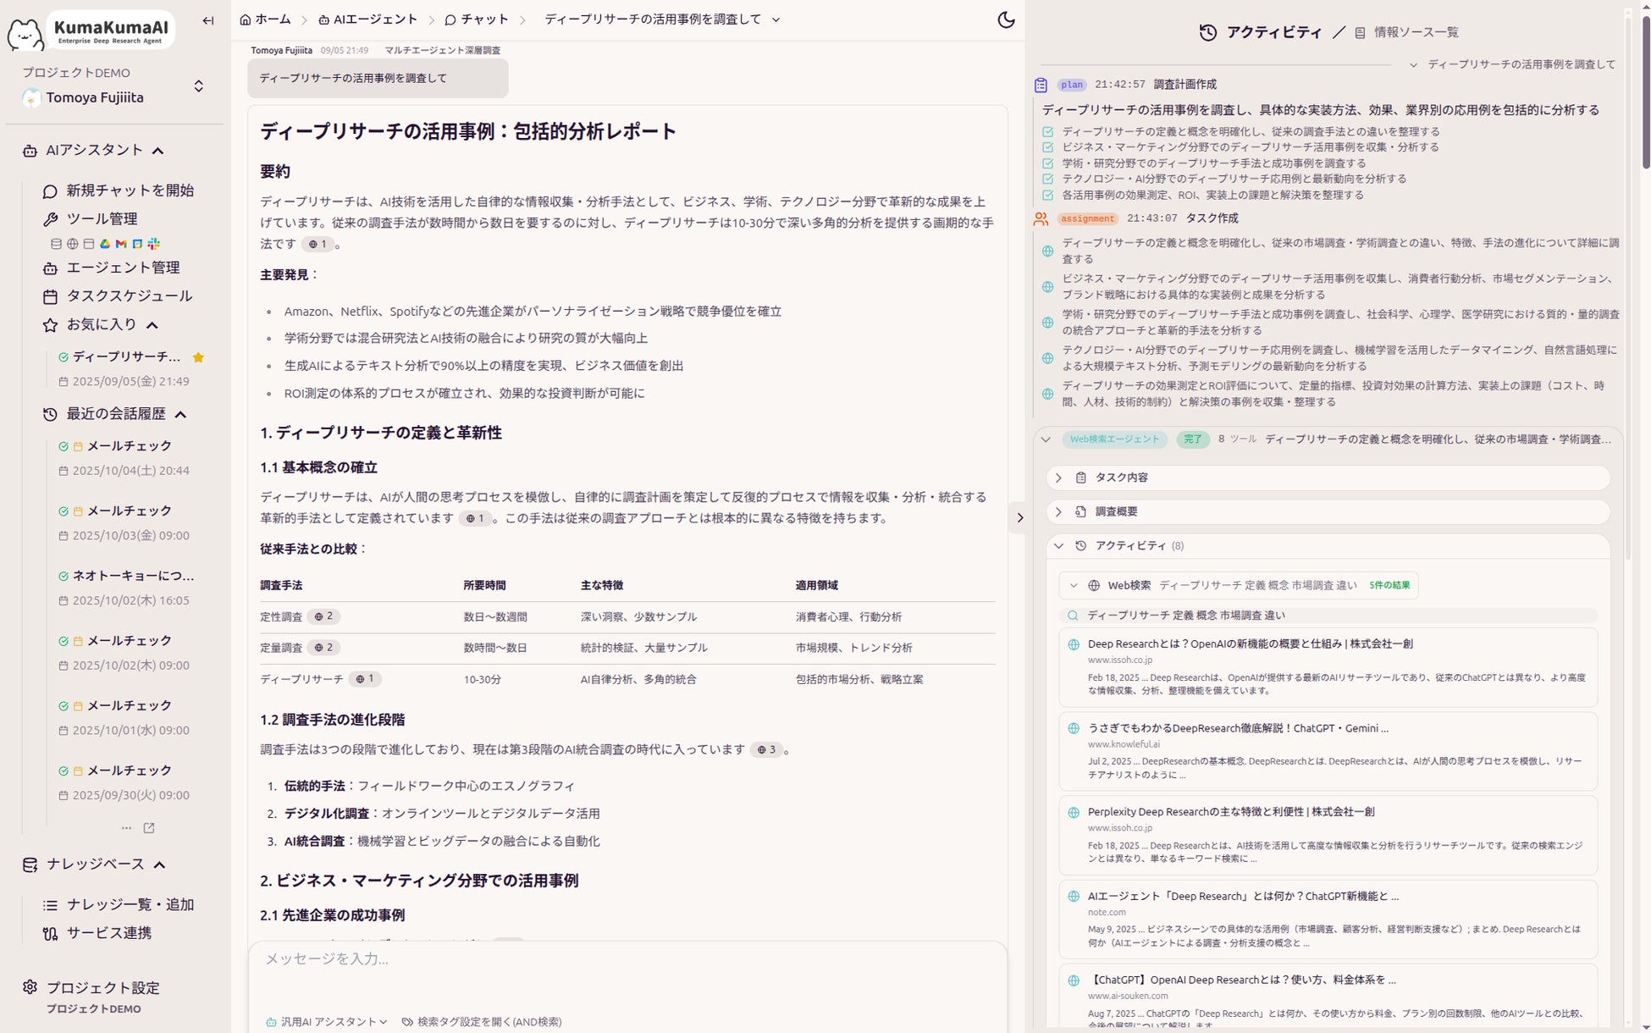Screen dimensions: 1651x1033
Task: Click right panel collapse arrow handle
Action: (x=1019, y=517)
